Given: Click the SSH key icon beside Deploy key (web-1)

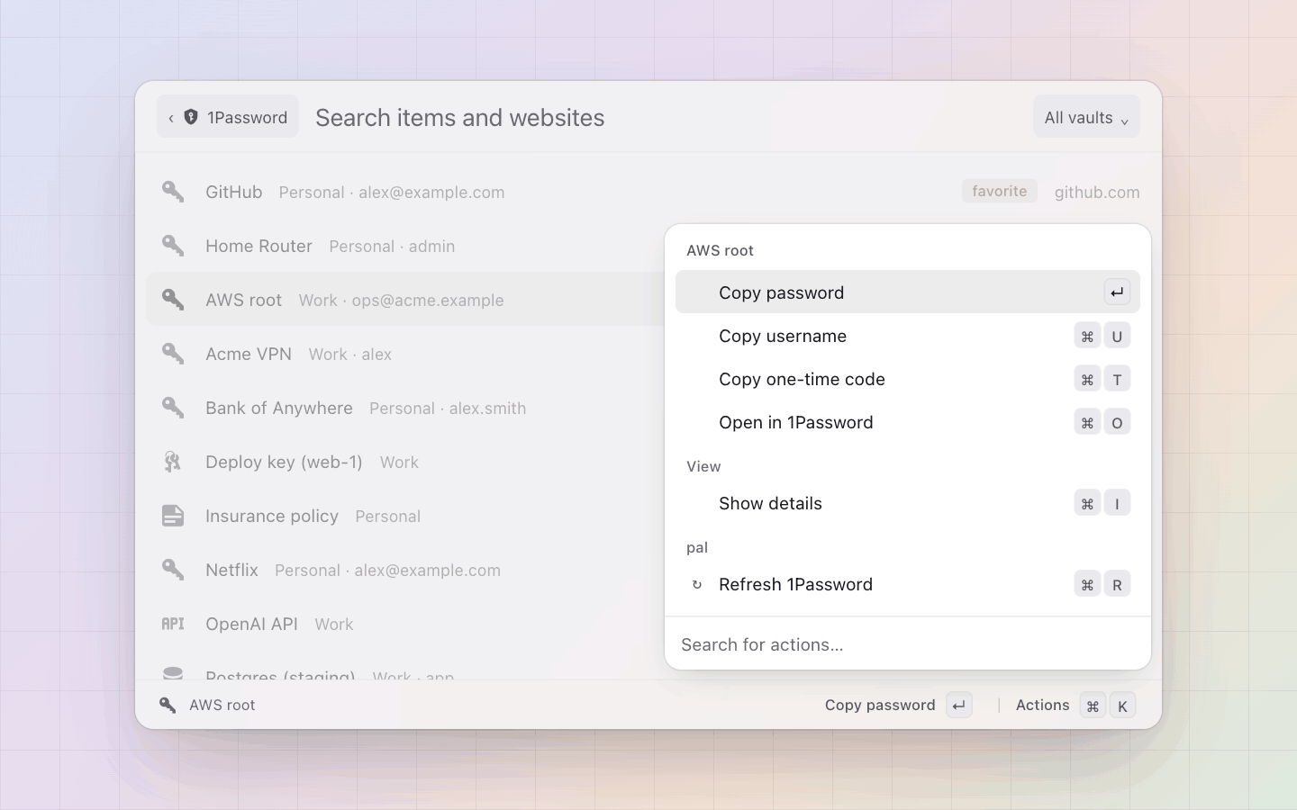Looking at the screenshot, I should [x=173, y=462].
